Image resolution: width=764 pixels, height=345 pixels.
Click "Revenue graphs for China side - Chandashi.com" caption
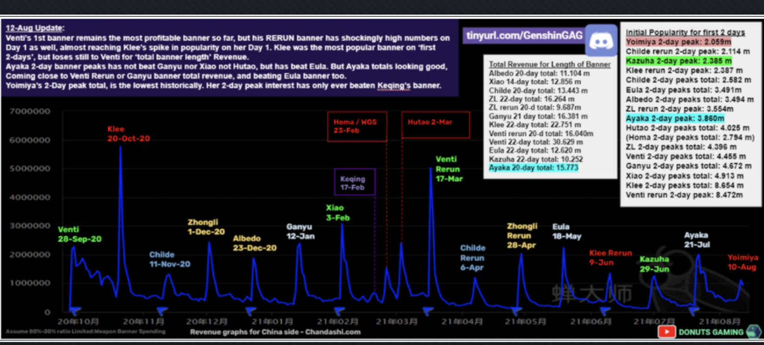(x=275, y=332)
